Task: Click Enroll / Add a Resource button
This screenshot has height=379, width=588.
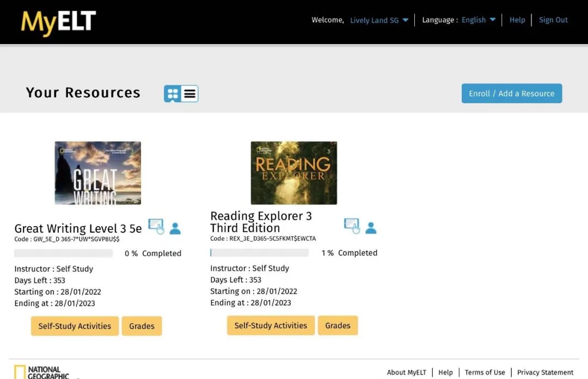Action: tap(511, 93)
